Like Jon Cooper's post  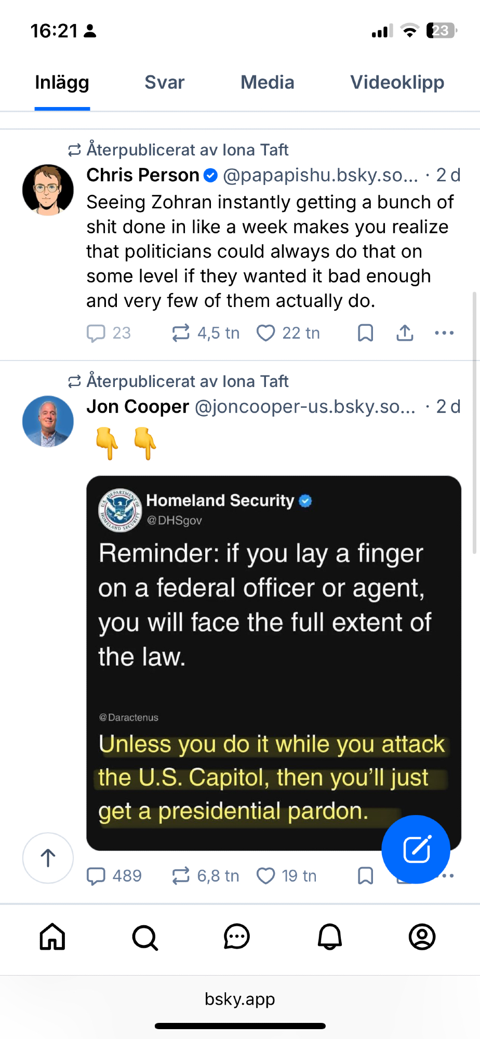coord(266,876)
